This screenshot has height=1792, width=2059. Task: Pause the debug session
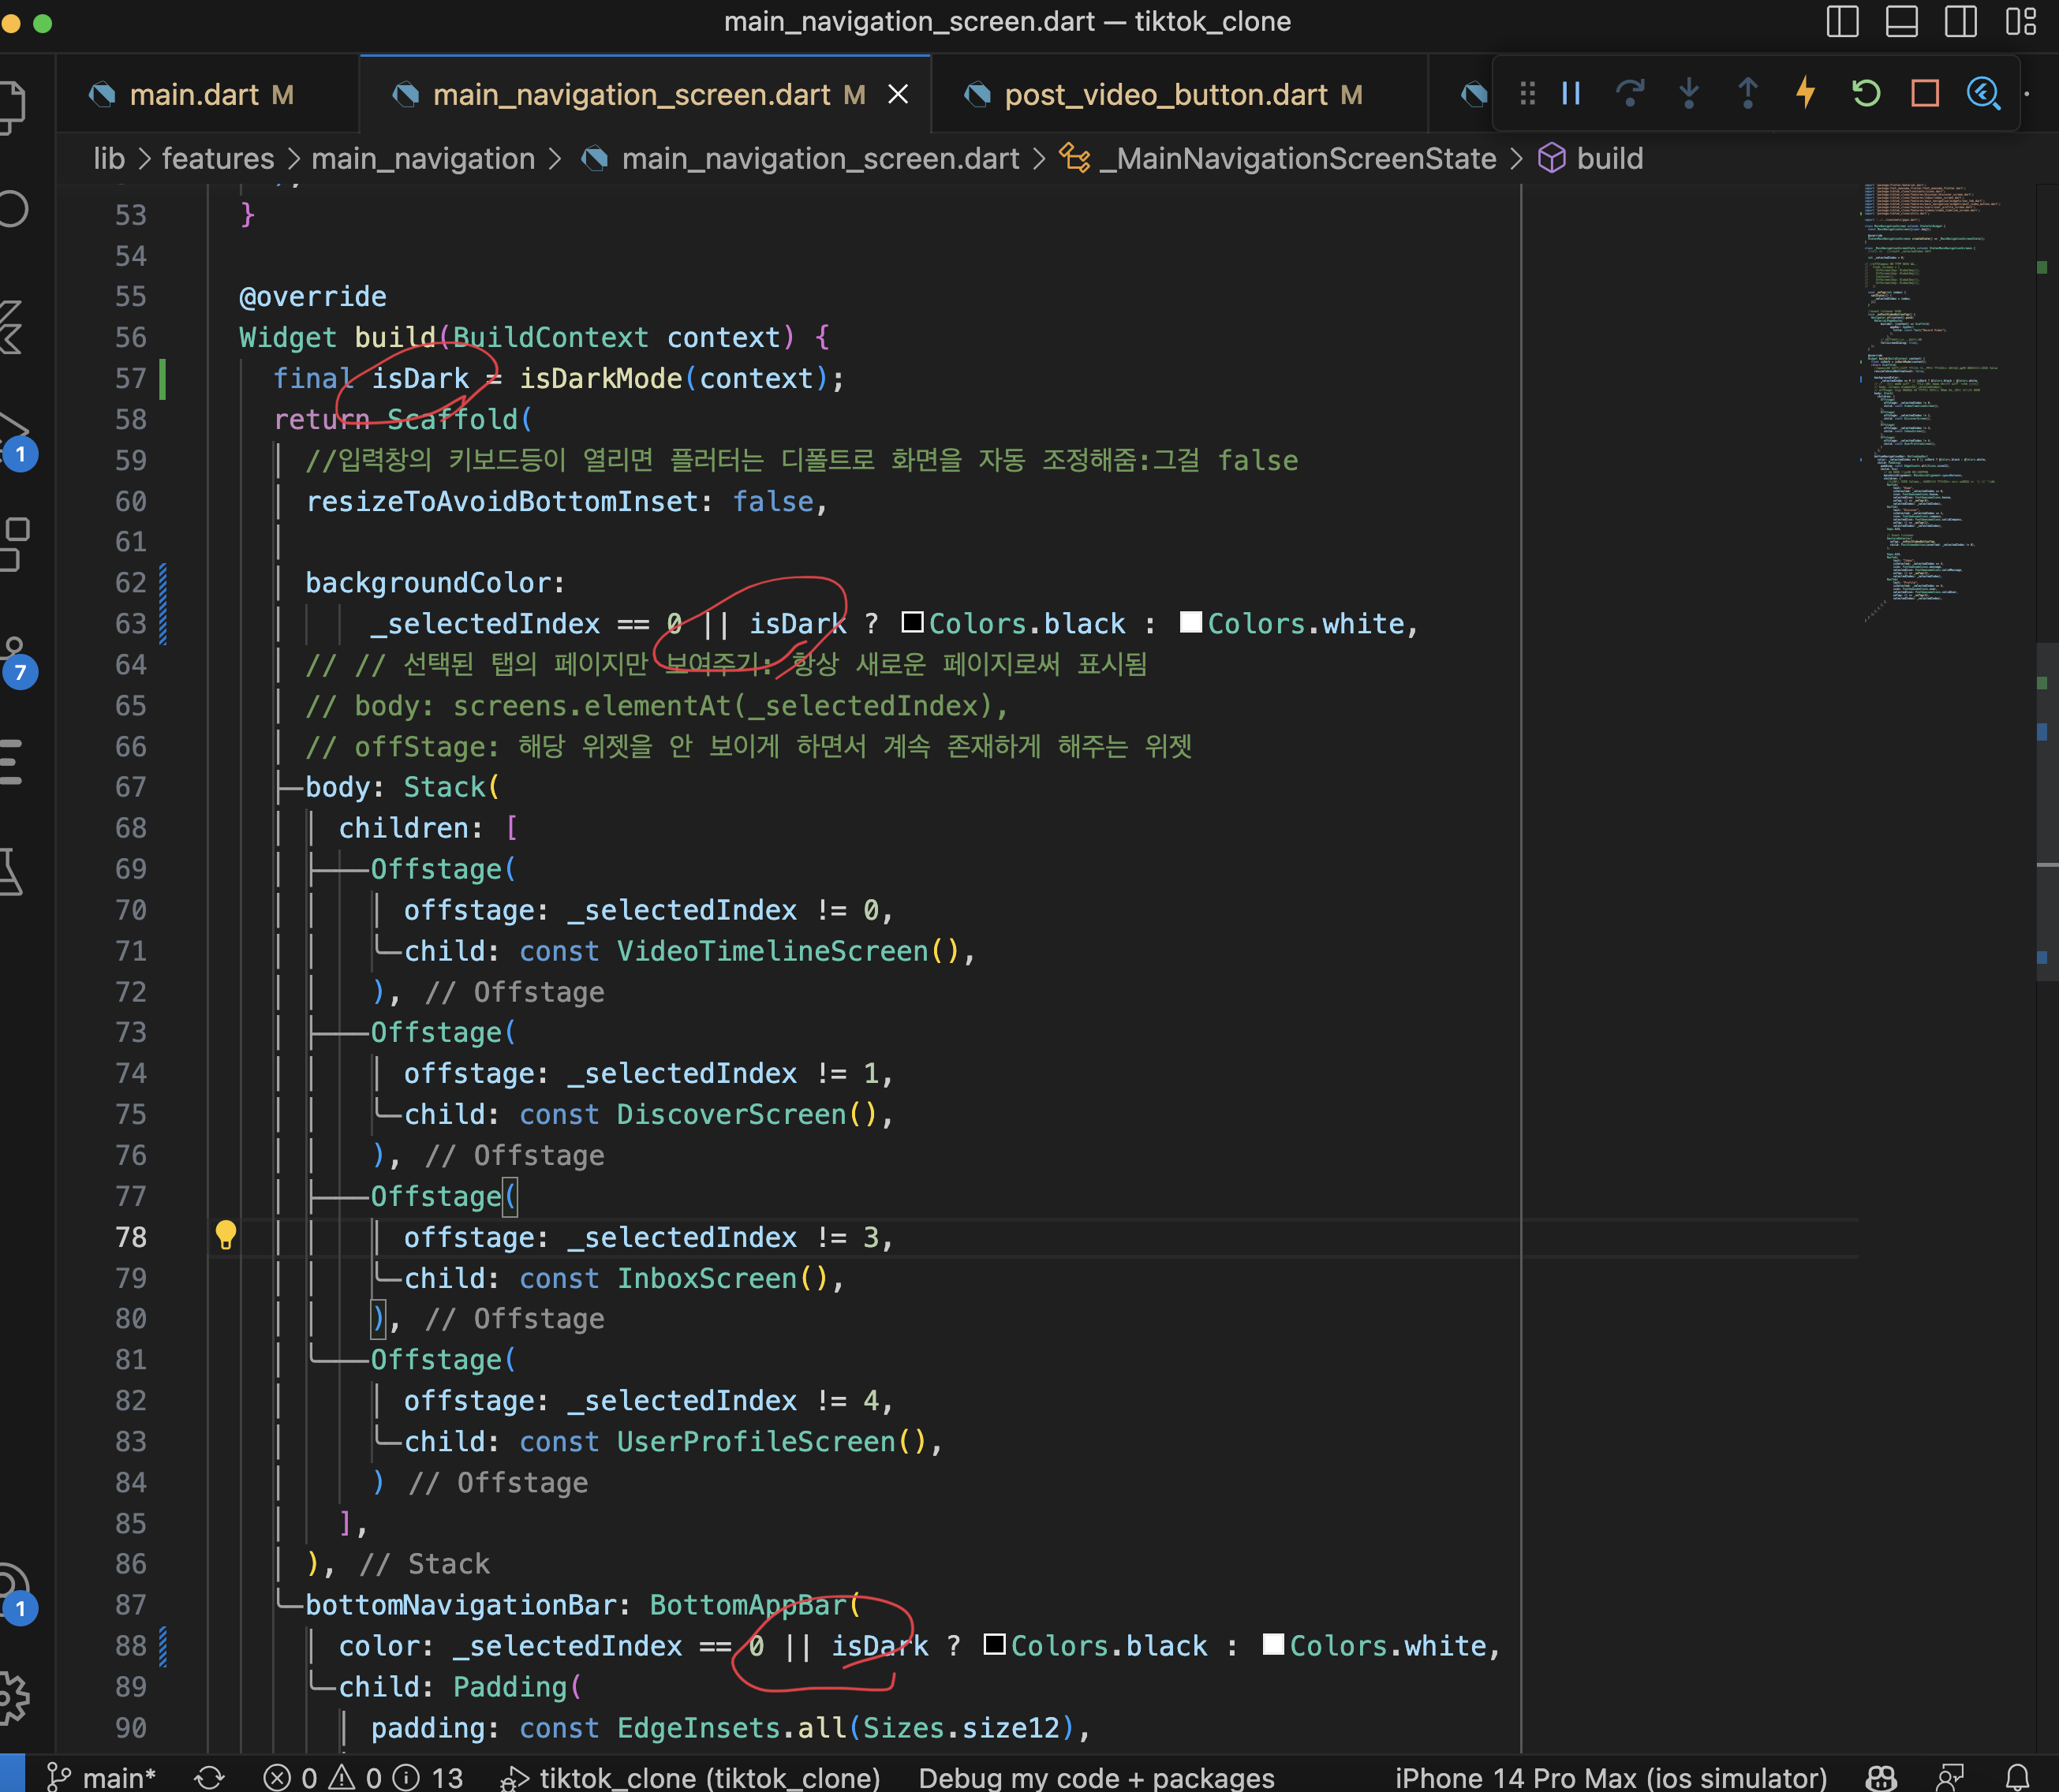click(1571, 94)
